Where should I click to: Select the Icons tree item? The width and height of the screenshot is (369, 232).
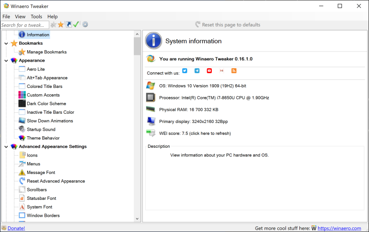pos(32,155)
